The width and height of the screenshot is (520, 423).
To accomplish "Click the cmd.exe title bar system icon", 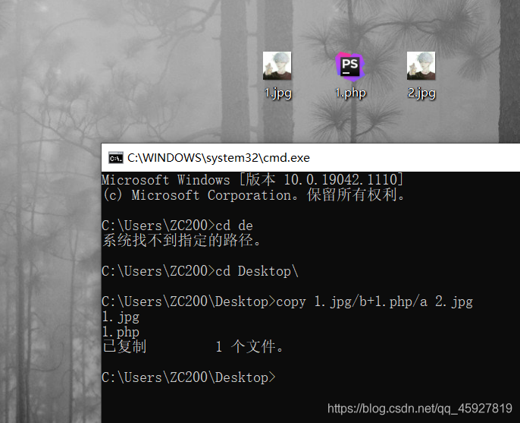I will 116,158.
